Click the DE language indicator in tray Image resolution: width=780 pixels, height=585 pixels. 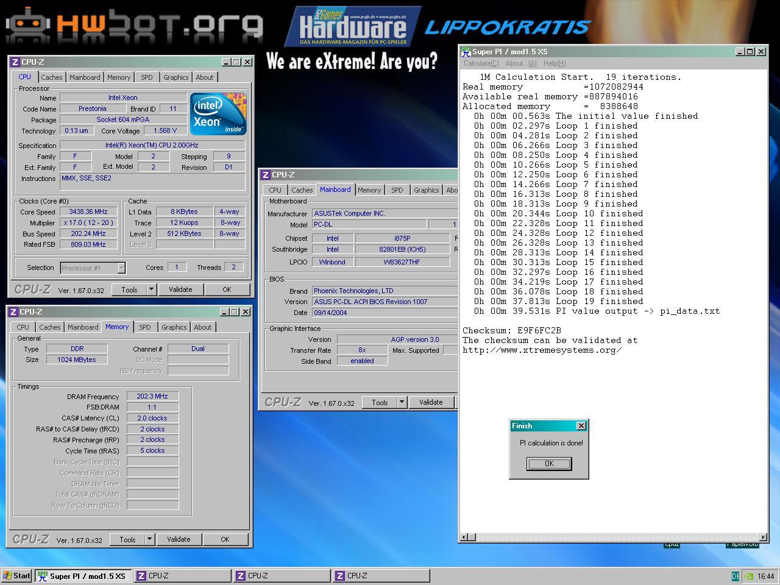(x=735, y=576)
